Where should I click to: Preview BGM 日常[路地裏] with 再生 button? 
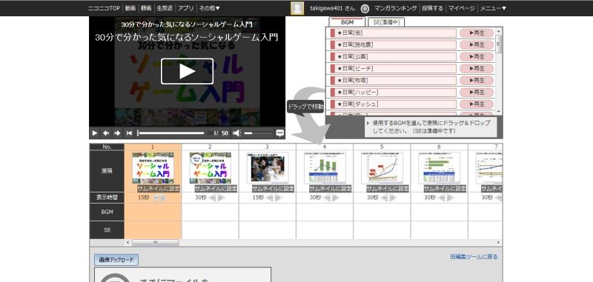click(477, 45)
